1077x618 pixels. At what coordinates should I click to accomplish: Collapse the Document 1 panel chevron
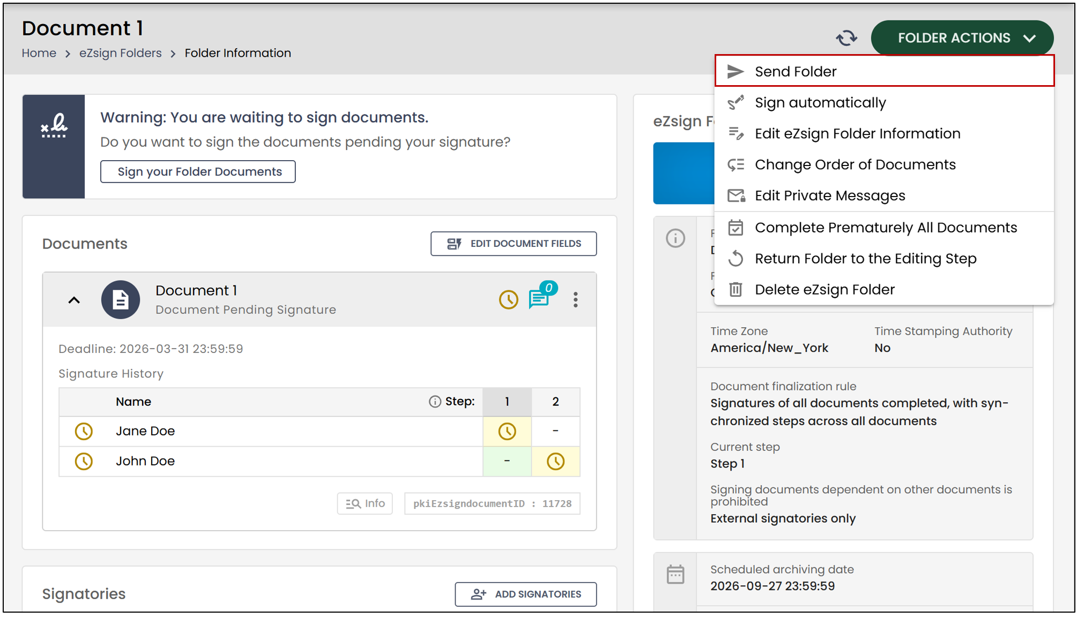(x=74, y=300)
